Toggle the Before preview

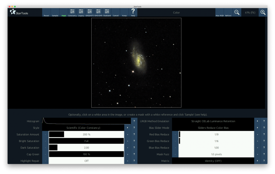(228, 12)
